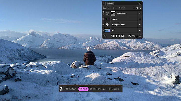This screenshot has width=181, height=101.
Task: Switch to the Vecteur studio
Action: click(x=71, y=89)
